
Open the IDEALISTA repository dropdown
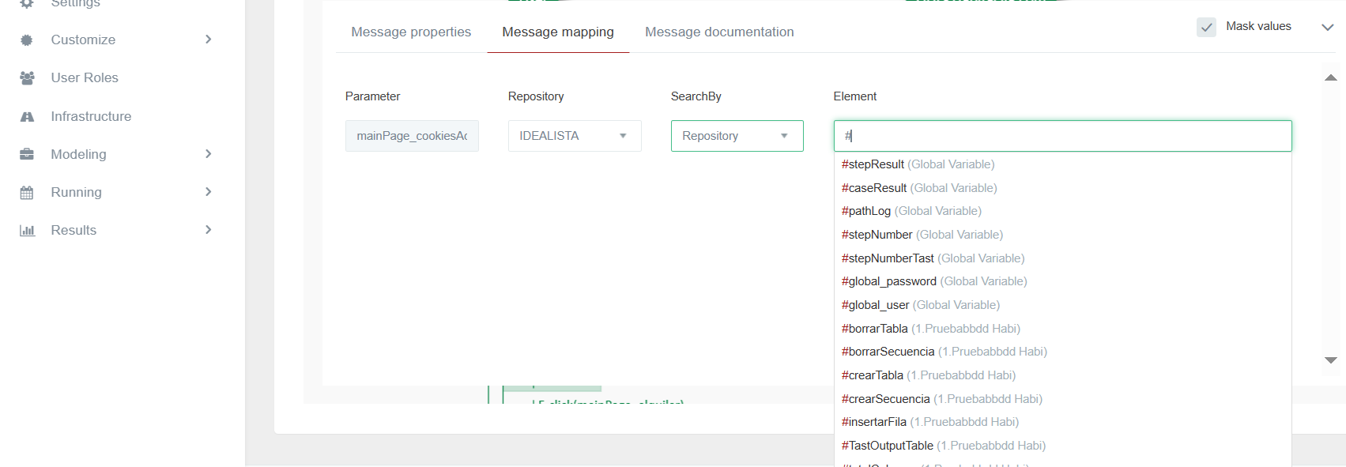click(x=575, y=136)
